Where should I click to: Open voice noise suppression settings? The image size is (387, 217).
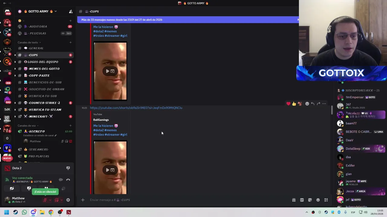pyautogui.click(x=61, y=180)
